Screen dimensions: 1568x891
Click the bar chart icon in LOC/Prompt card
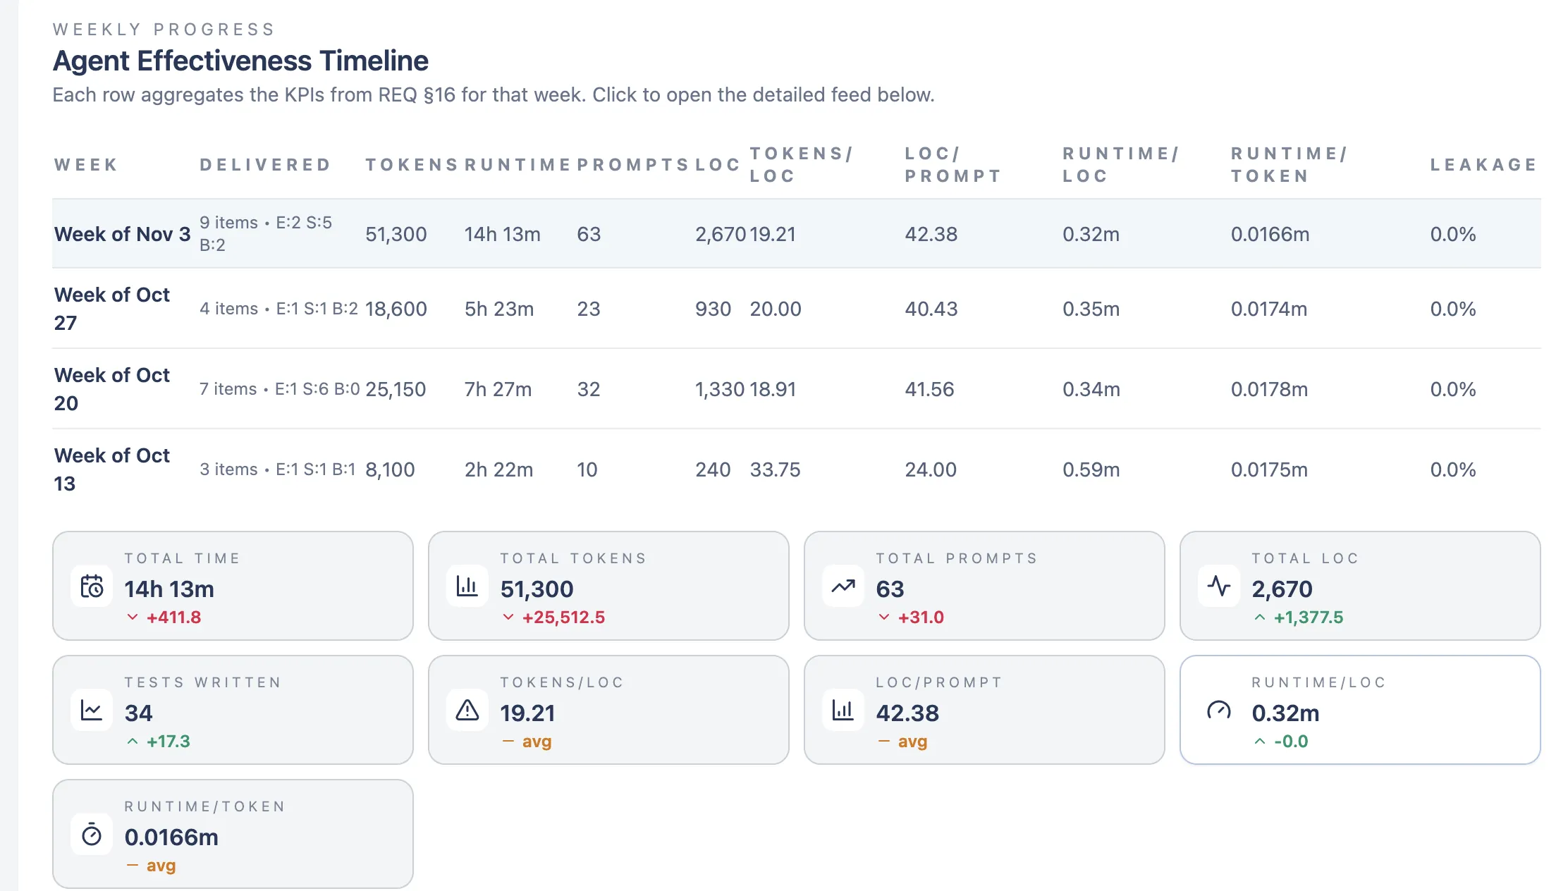click(x=843, y=711)
